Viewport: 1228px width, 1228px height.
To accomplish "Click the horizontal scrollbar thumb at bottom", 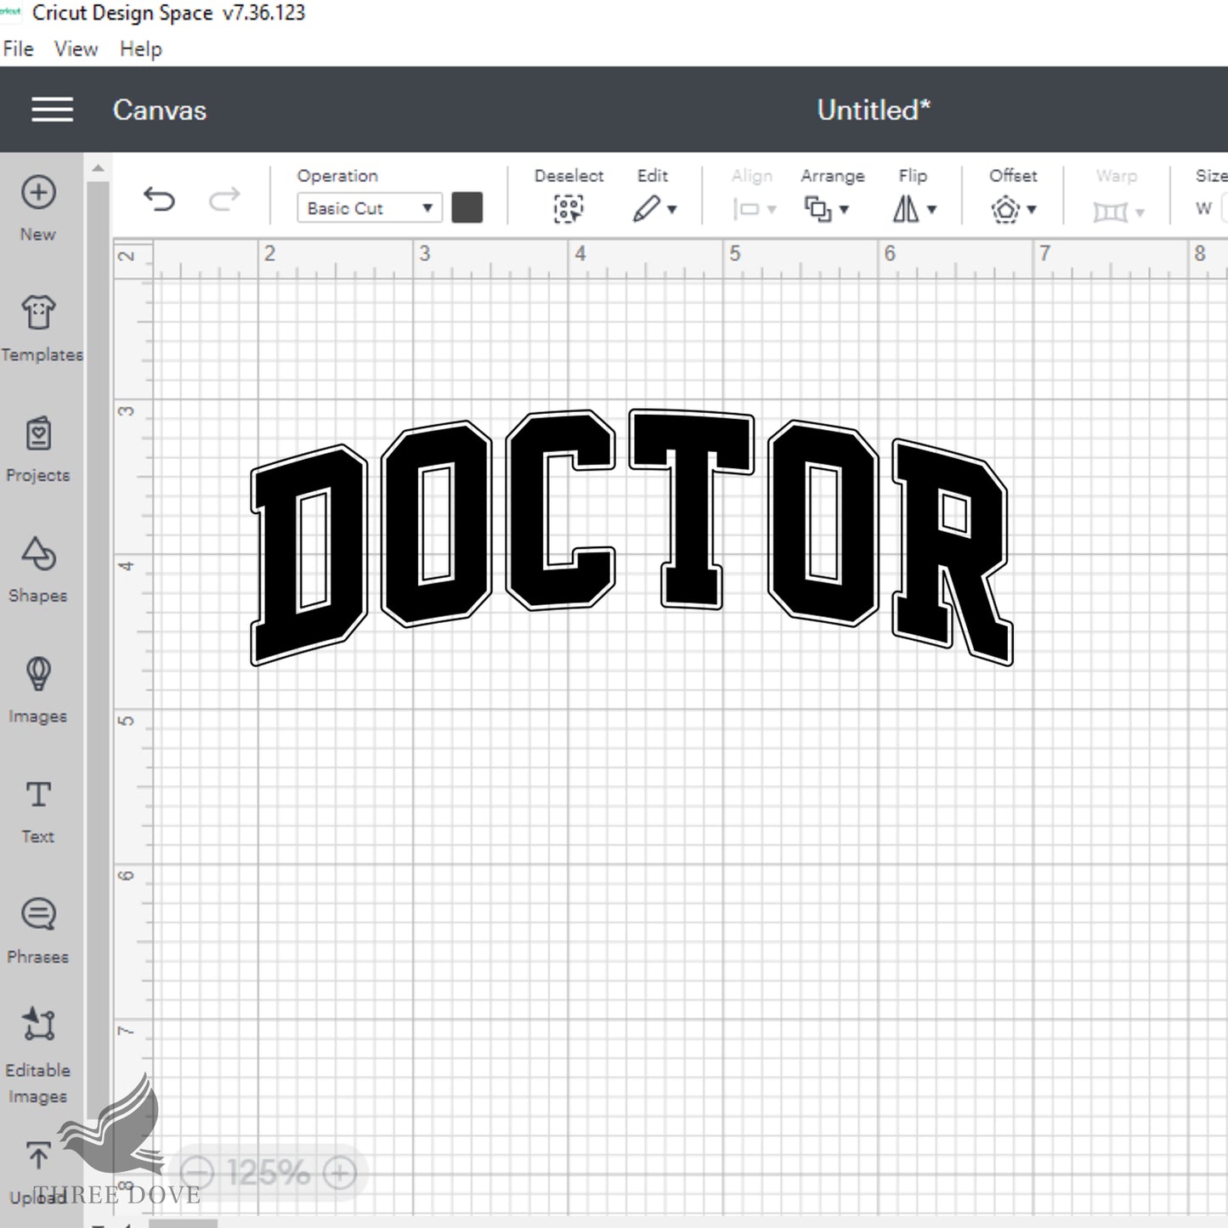I will coord(184,1224).
